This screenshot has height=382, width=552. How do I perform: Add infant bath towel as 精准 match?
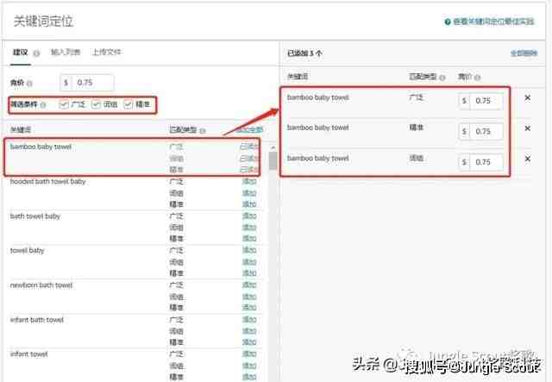249,342
